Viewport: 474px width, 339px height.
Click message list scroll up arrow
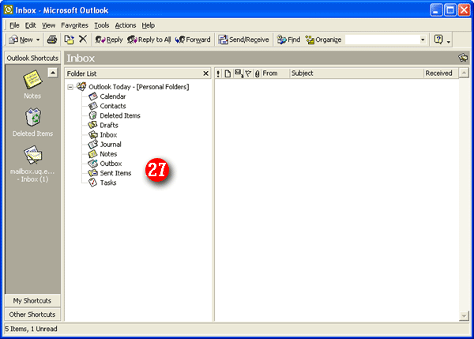[x=464, y=73]
